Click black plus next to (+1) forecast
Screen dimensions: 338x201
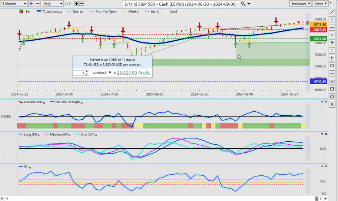click(x=76, y=4)
